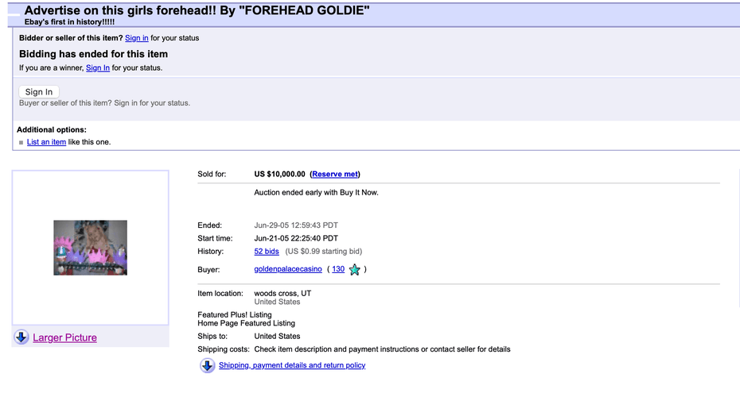Open the List an item link
Screen dimensions: 740x416
(x=46, y=142)
